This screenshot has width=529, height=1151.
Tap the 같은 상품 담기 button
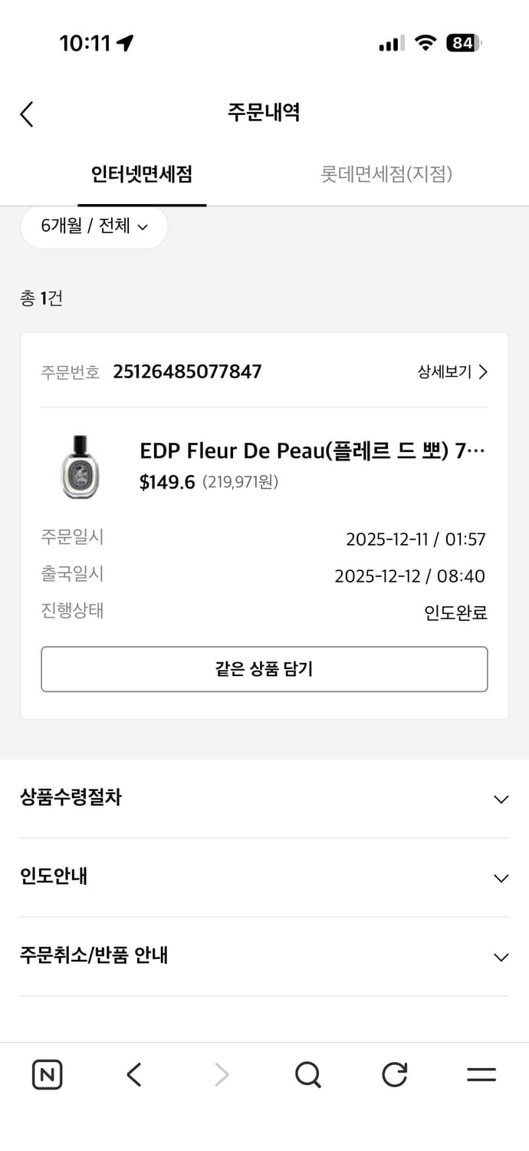coord(264,668)
